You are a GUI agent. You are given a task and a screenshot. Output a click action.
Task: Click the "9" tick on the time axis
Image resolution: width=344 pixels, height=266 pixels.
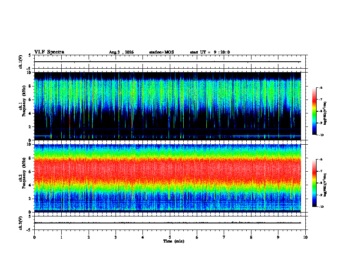click(278, 237)
